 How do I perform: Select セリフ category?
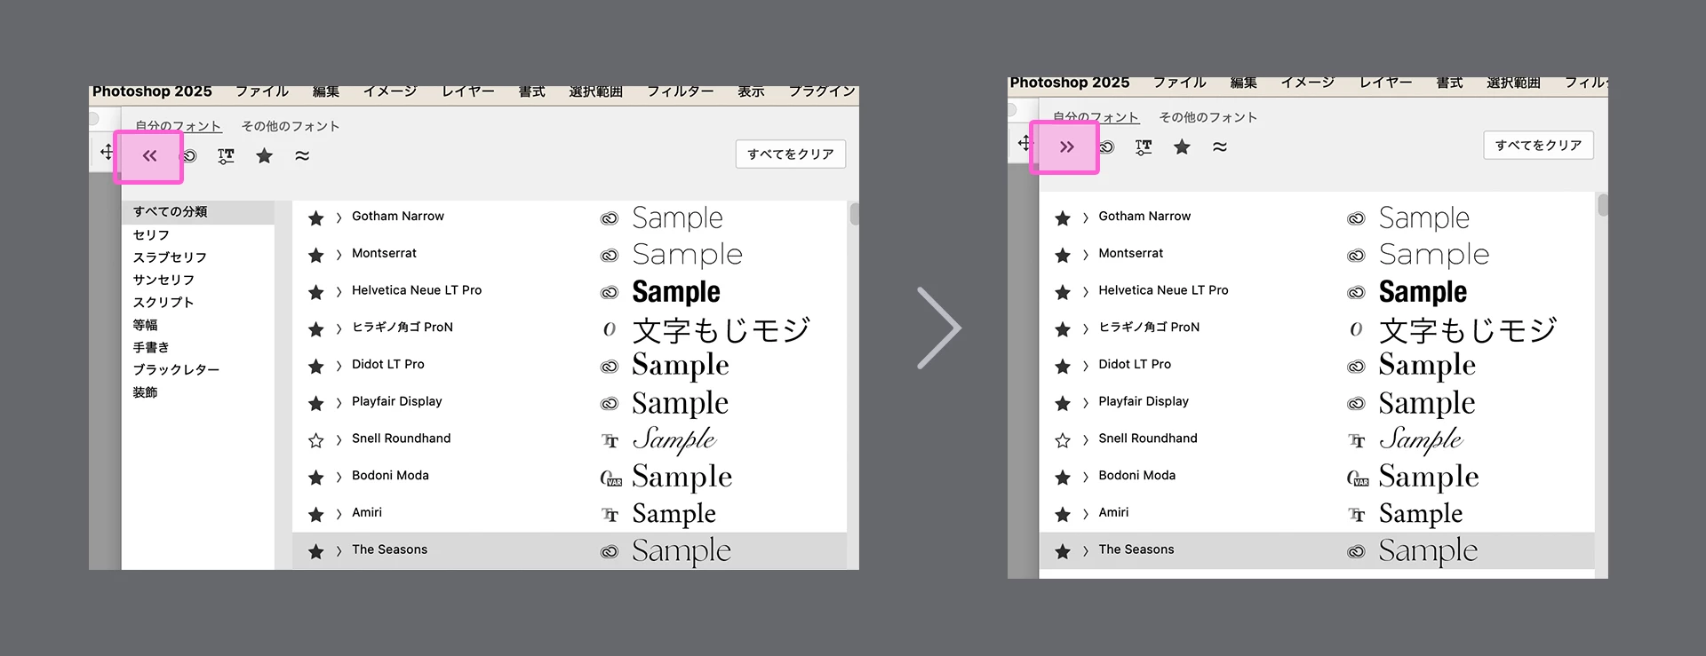coord(151,235)
